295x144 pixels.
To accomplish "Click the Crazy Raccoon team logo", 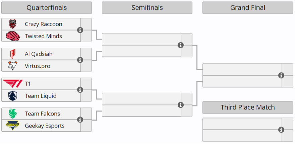I will tap(13, 24).
